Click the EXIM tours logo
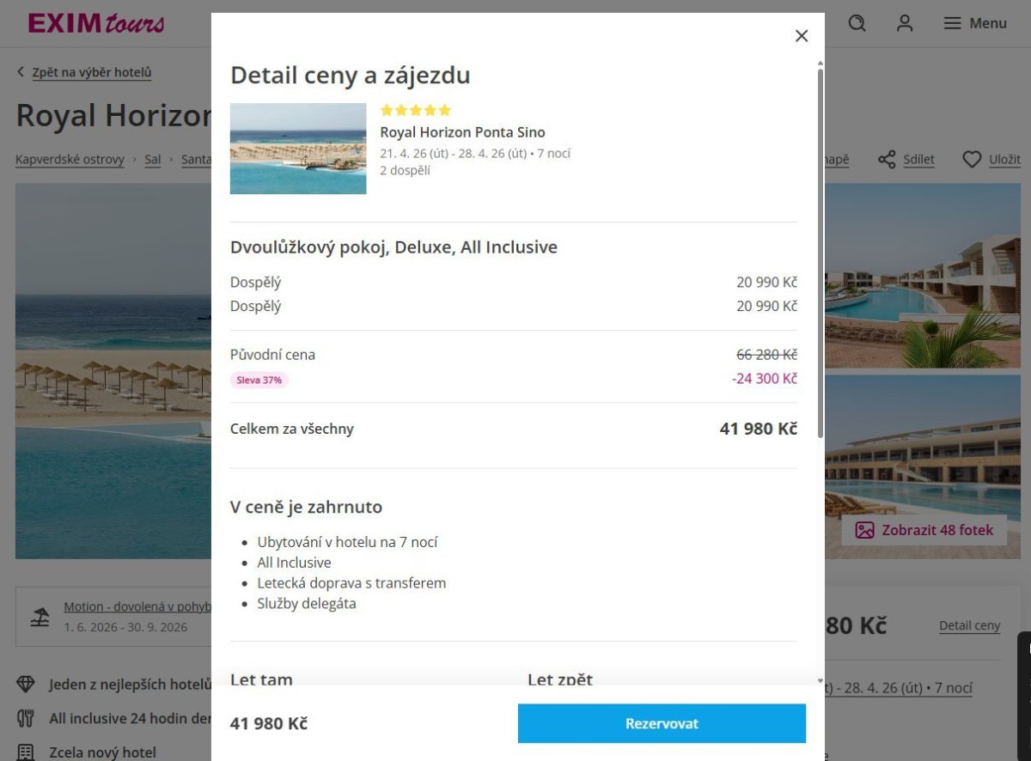Screen dimensions: 1031x761 coord(95,23)
